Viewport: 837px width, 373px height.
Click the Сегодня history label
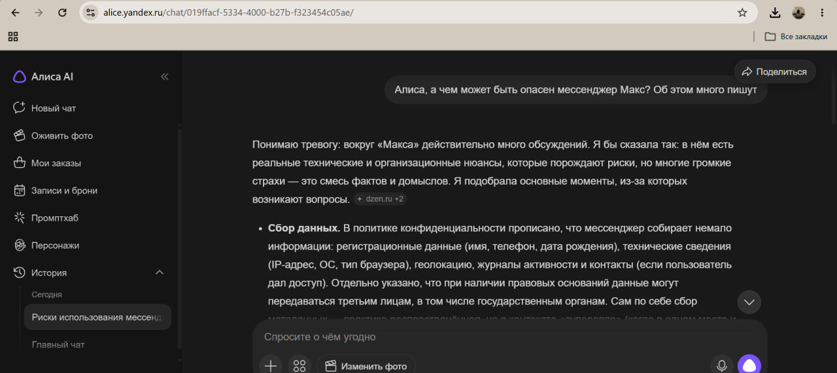coord(47,295)
